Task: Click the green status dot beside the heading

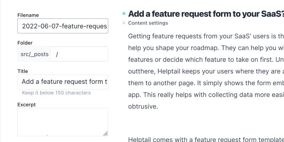Action: [x=124, y=14]
